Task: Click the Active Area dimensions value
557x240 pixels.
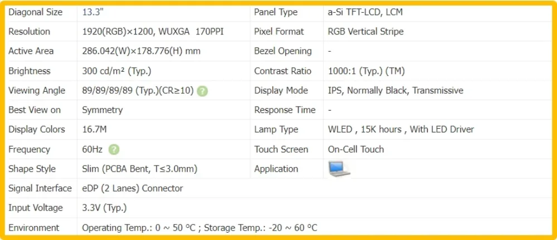Action: click(x=141, y=51)
